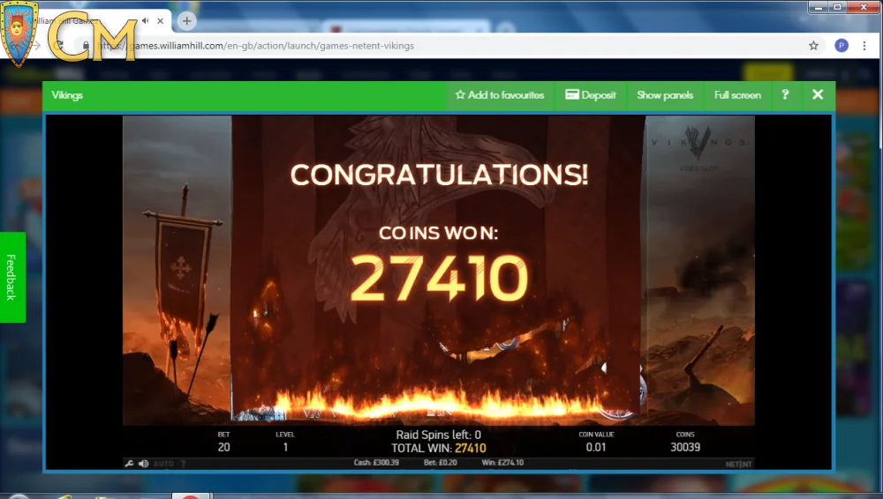Click the 27410 coins won number

tap(439, 278)
